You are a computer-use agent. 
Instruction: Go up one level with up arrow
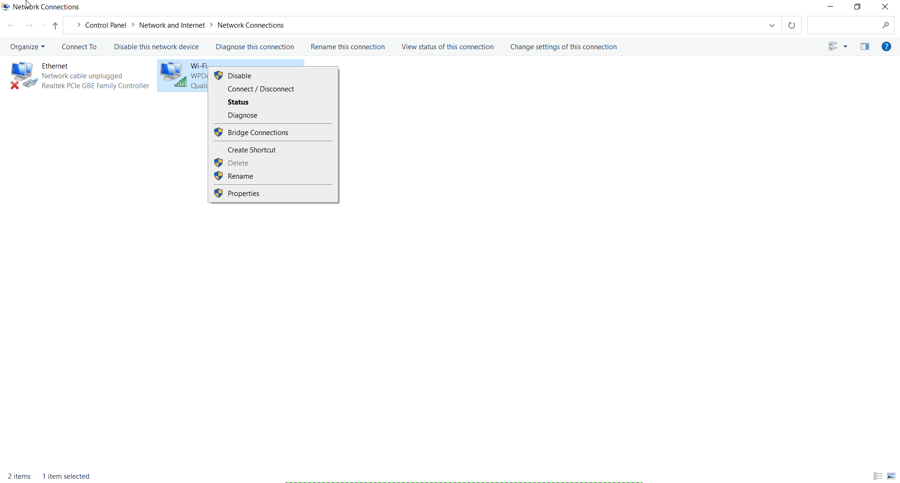pyautogui.click(x=55, y=26)
